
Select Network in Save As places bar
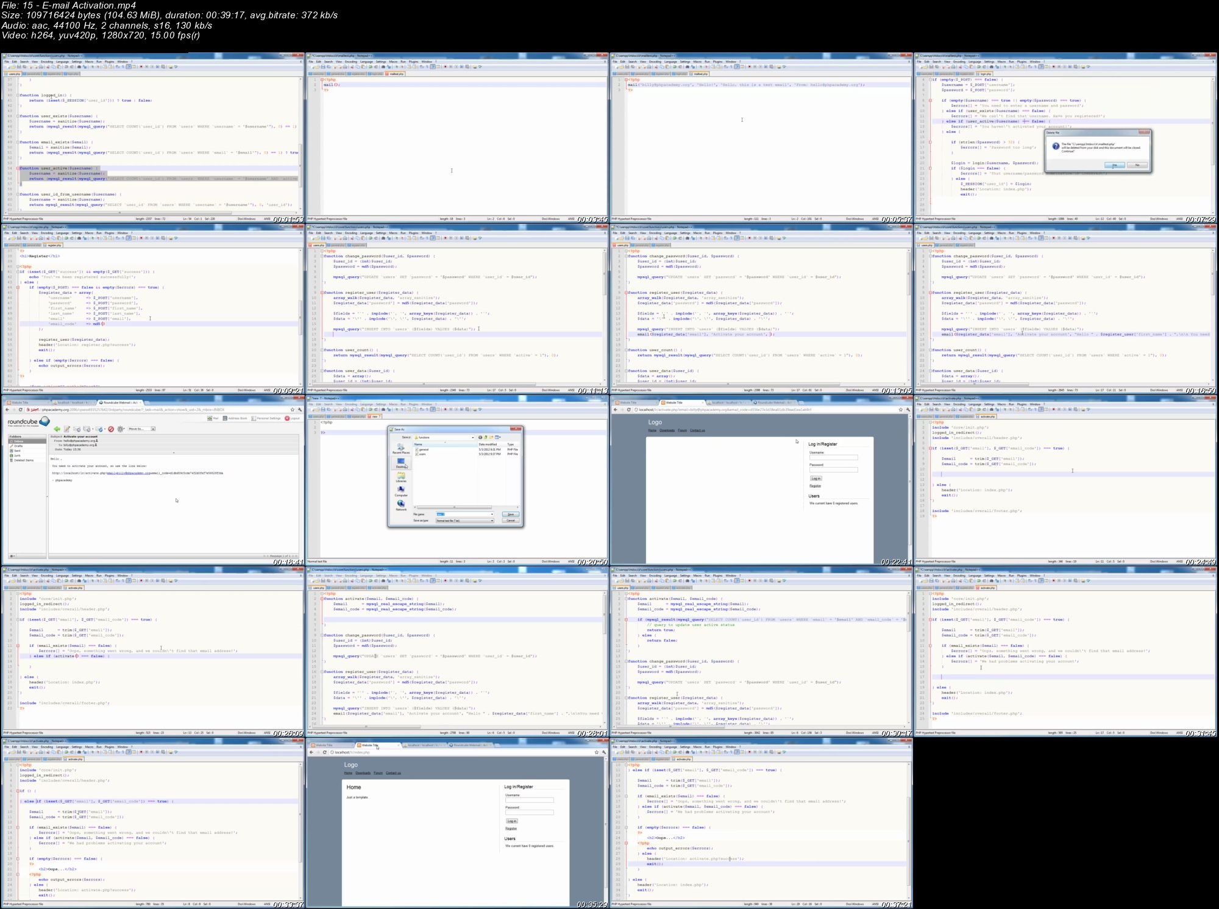pos(400,505)
